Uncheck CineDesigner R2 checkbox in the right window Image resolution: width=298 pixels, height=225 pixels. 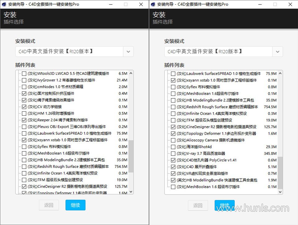pyautogui.click(x=173, y=127)
